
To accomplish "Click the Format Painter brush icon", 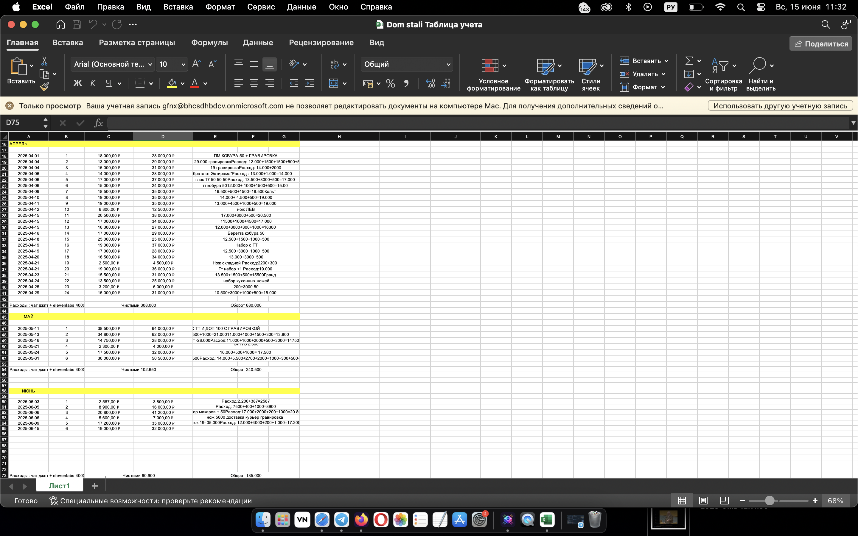I will click(45, 86).
